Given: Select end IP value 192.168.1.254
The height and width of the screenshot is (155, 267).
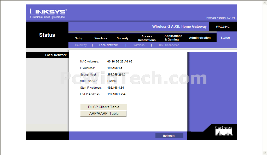Looking at the screenshot, I should click(116, 94).
